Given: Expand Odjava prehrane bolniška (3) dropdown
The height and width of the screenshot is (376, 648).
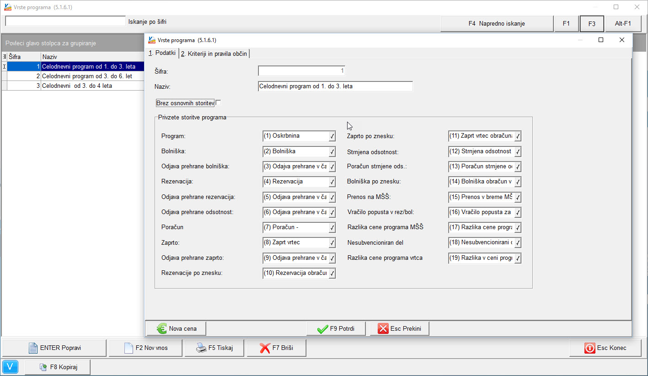Looking at the screenshot, I should [332, 167].
